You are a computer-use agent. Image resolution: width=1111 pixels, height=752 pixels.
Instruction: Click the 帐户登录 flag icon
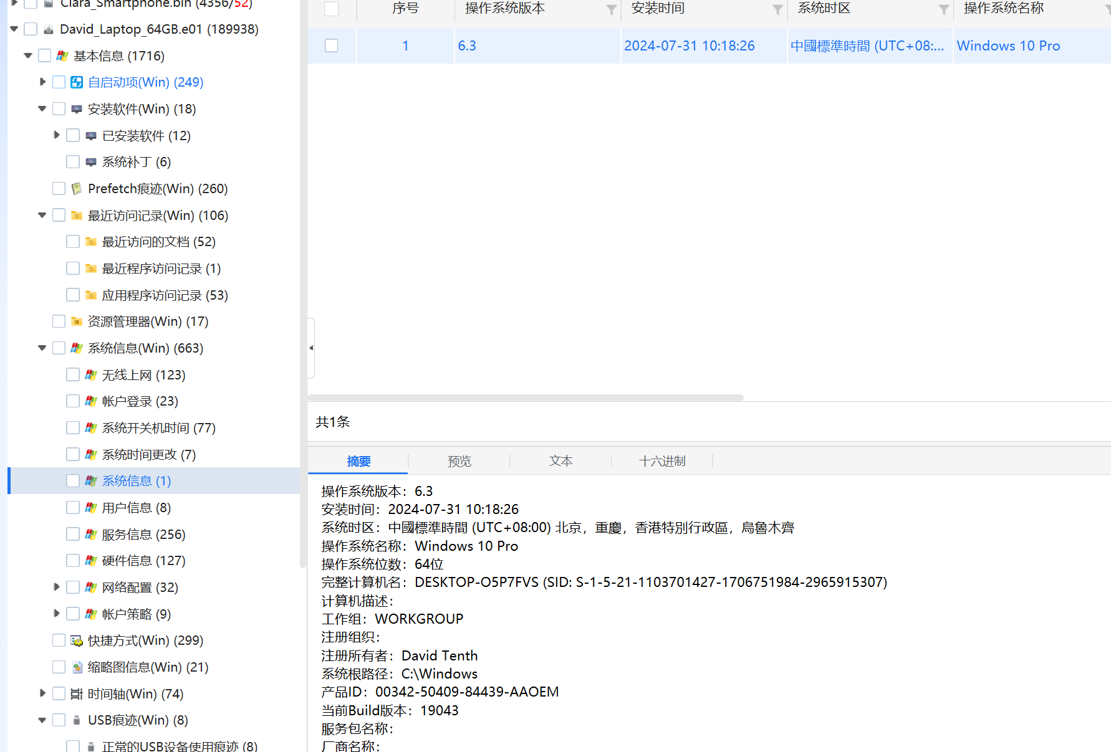91,401
